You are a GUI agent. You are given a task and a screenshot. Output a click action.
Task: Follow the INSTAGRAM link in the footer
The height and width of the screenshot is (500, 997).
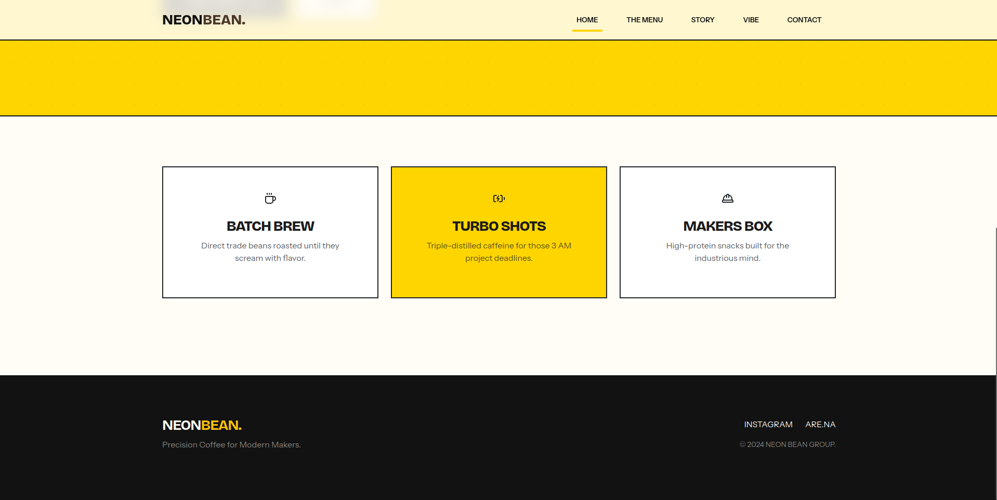tap(768, 424)
